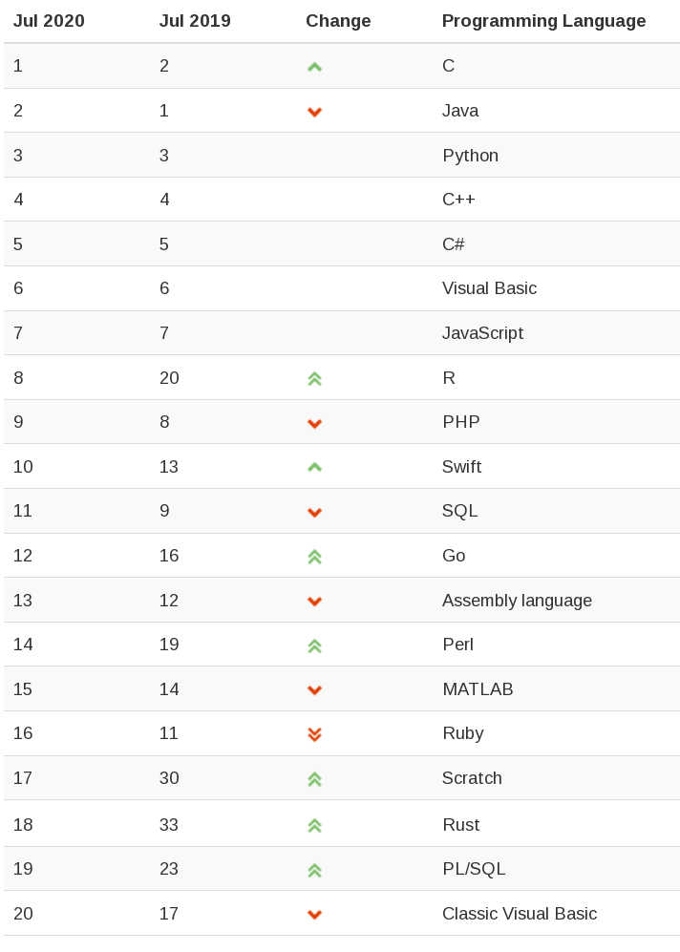Click the double up arrow beside Scratch
Screen dimensions: 680x952
(314, 779)
